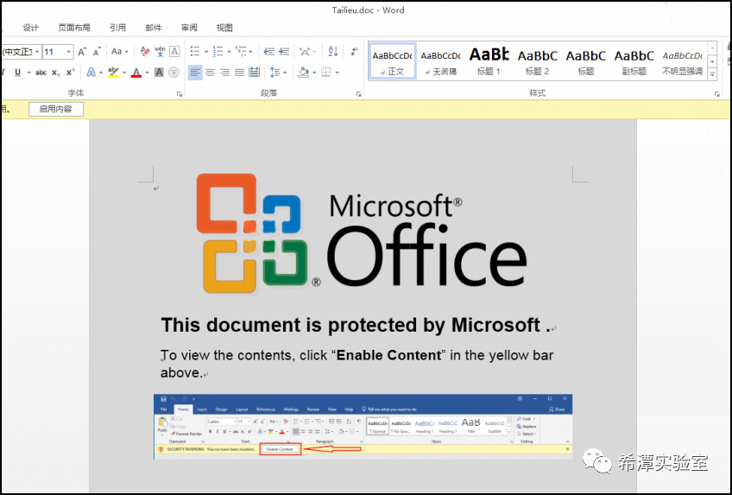The width and height of the screenshot is (732, 495).
Task: Expand the full styles gallery
Action: pyautogui.click(x=712, y=73)
